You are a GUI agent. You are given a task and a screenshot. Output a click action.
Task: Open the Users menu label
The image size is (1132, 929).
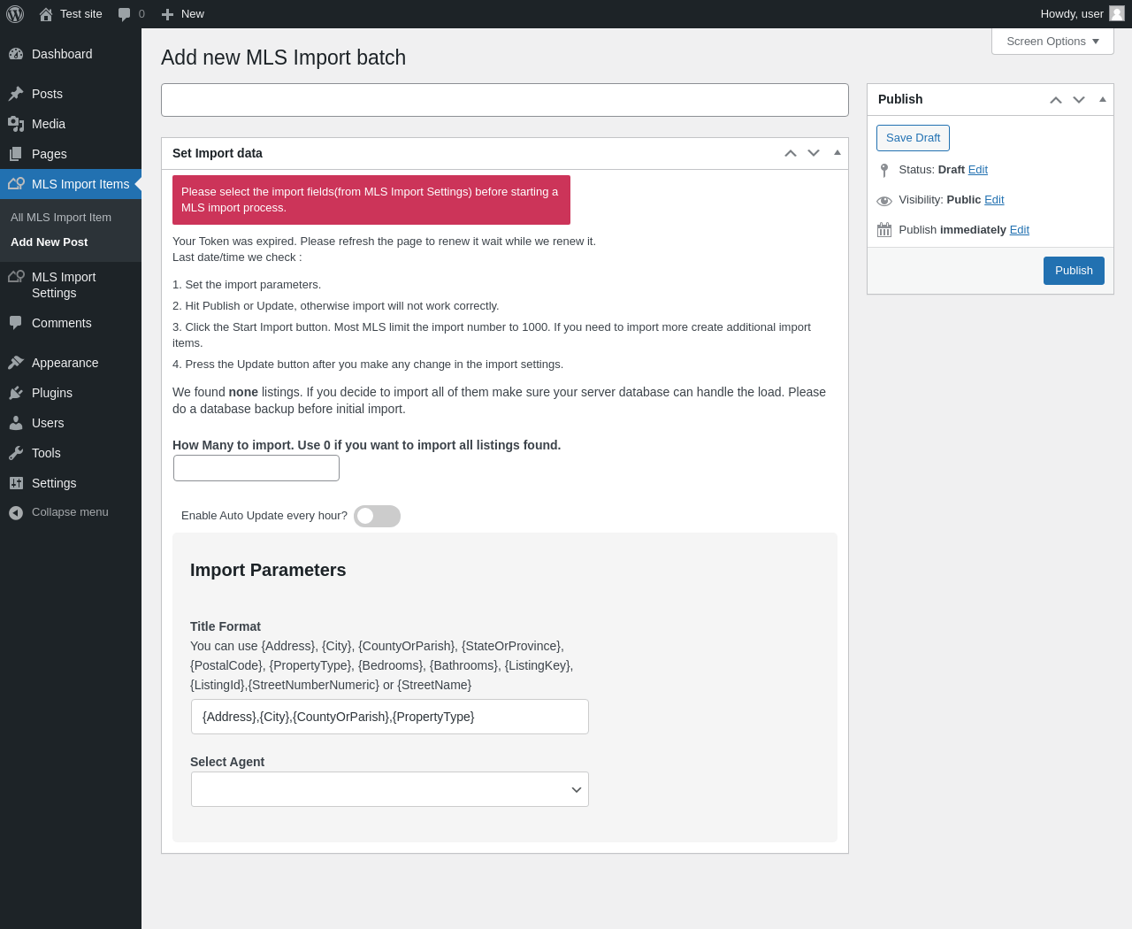(48, 423)
